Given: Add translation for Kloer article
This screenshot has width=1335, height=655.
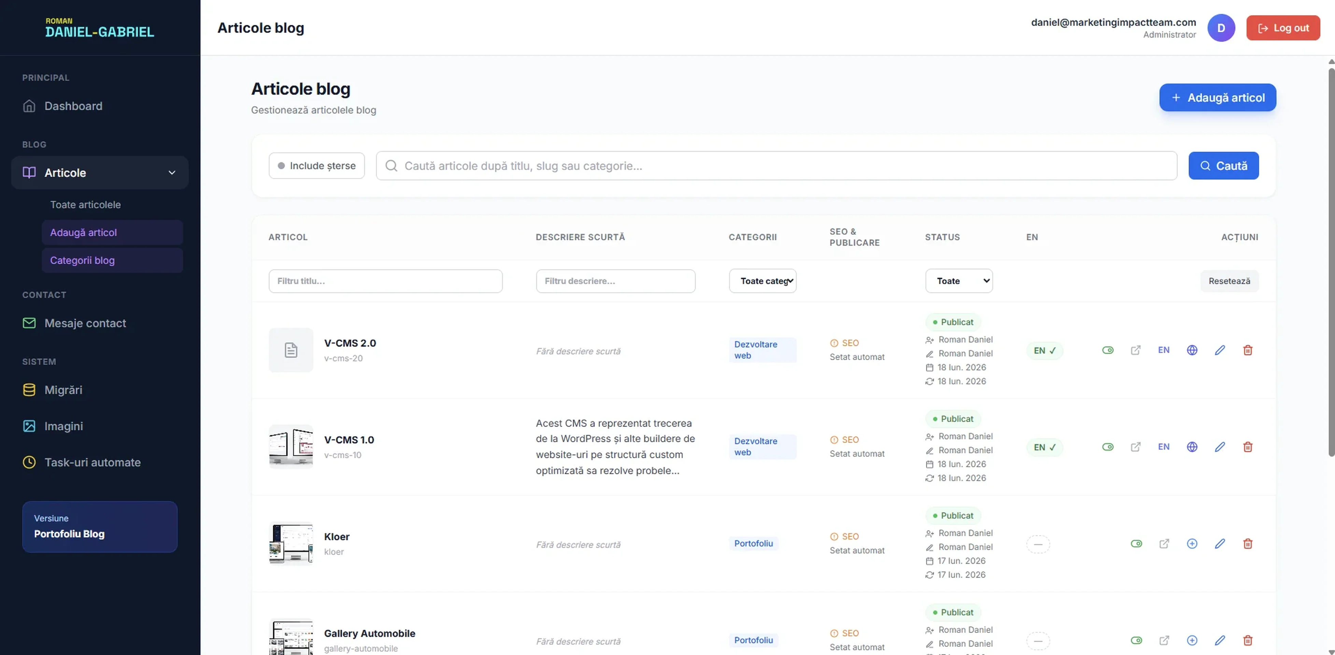Looking at the screenshot, I should click(1192, 544).
